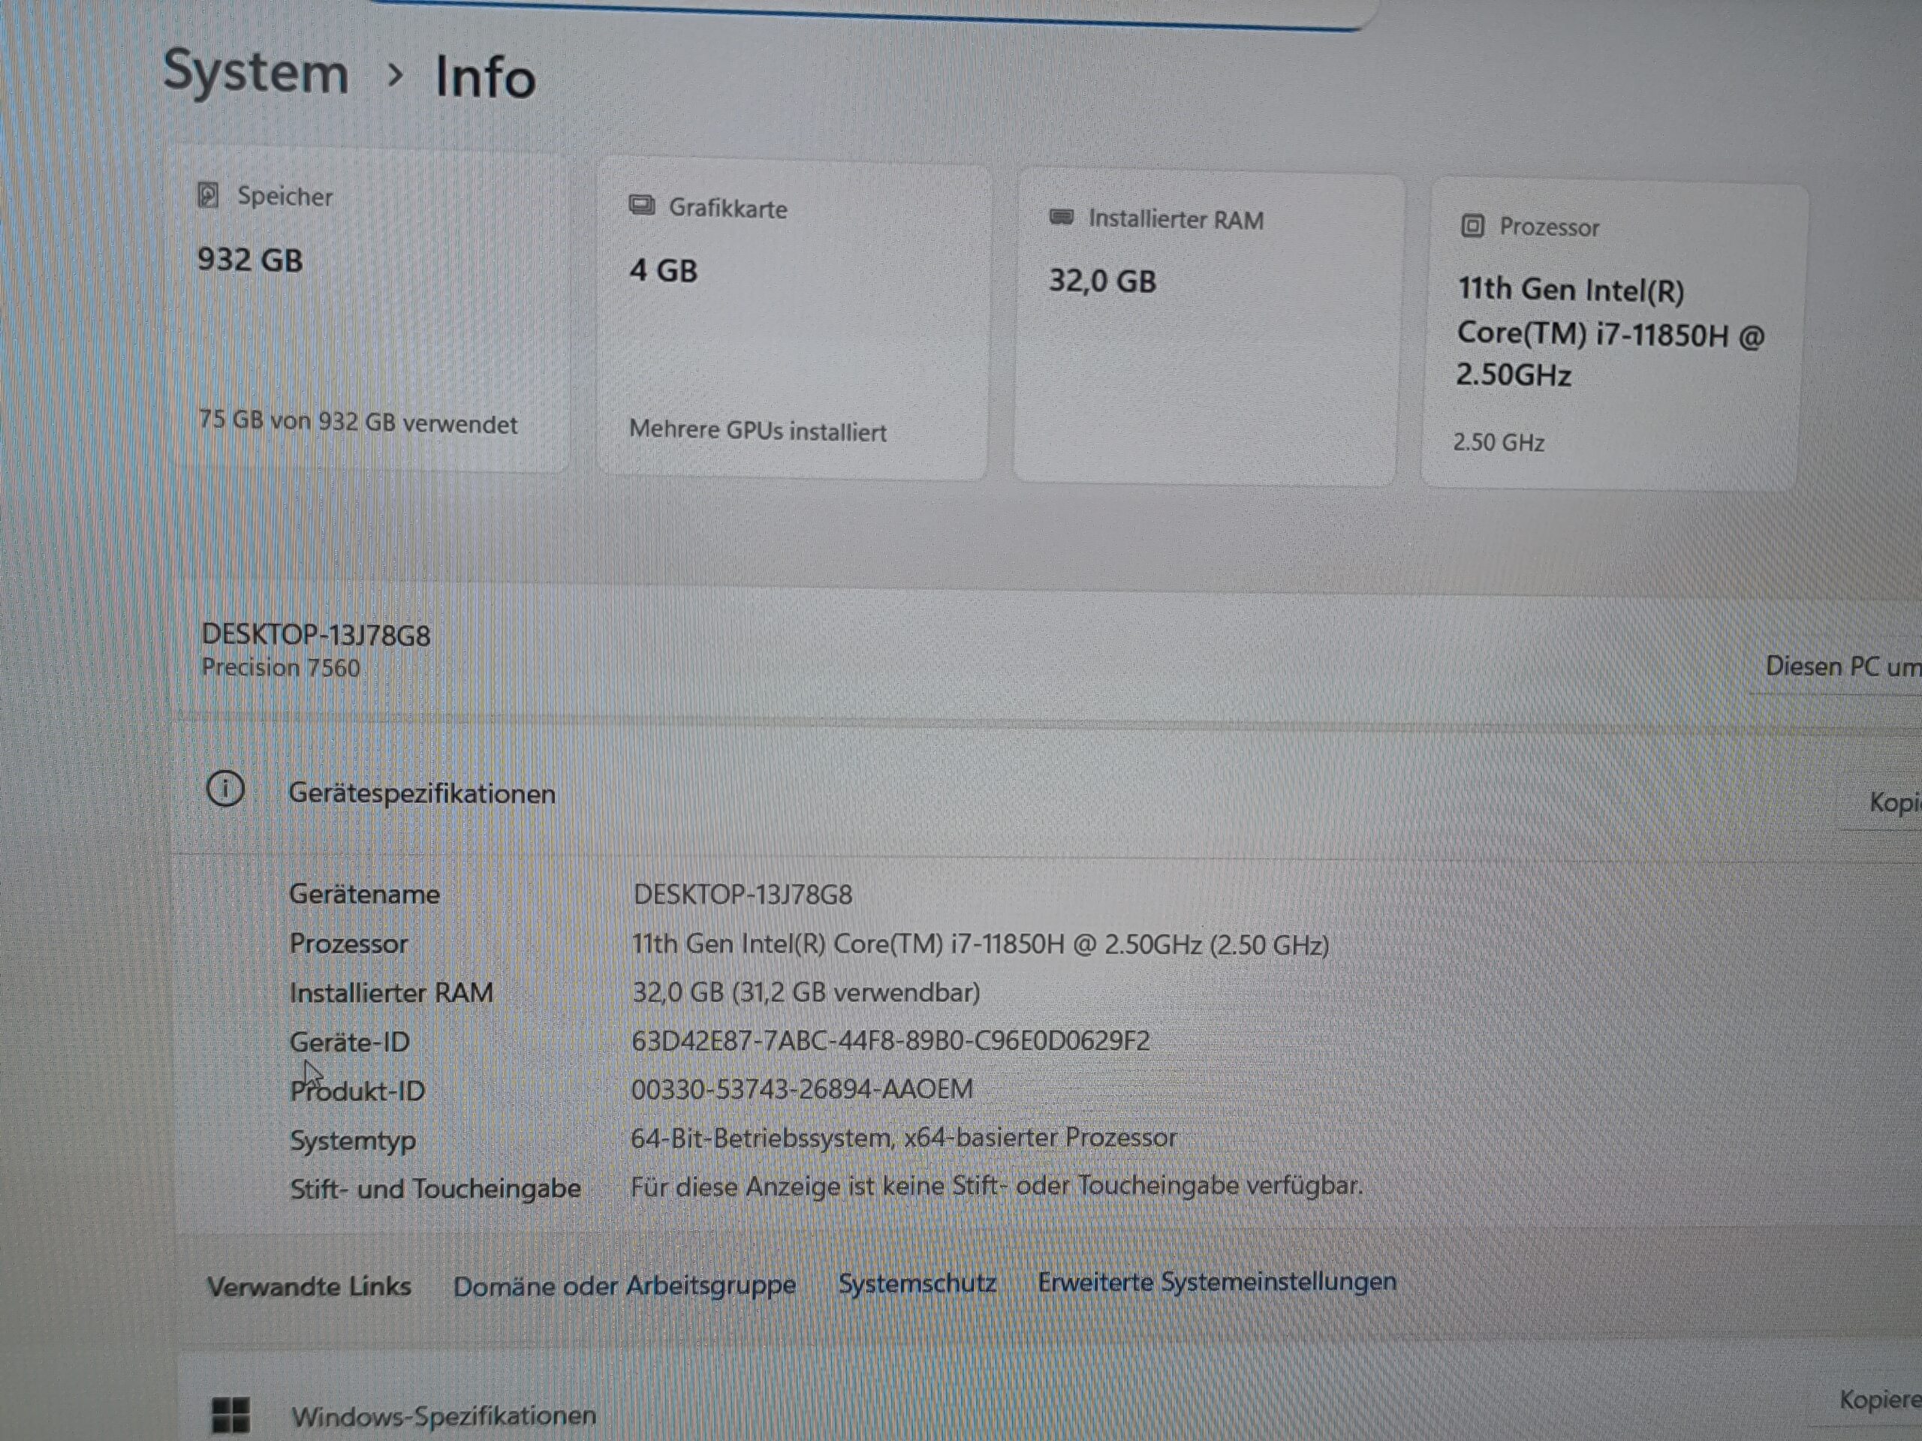Screen dimensions: 1922x1441
Task: Copy Windows specifications with Kopieren button
Action: [1878, 1400]
